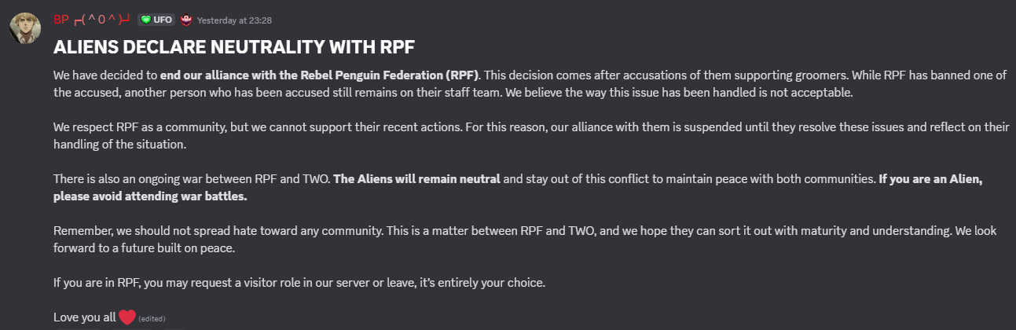The image size is (1016, 330).
Task: Click the 'We respect RPF as a community' sentence
Action: (134, 127)
